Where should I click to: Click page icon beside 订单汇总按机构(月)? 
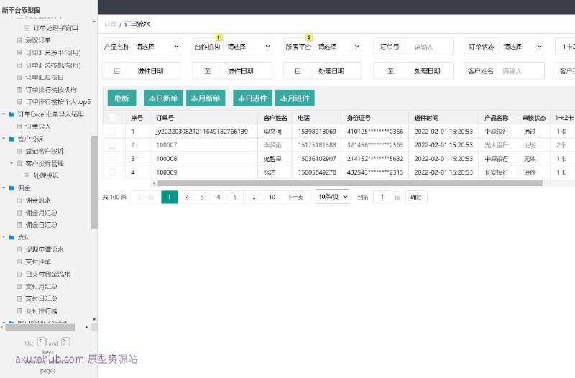pyautogui.click(x=19, y=65)
